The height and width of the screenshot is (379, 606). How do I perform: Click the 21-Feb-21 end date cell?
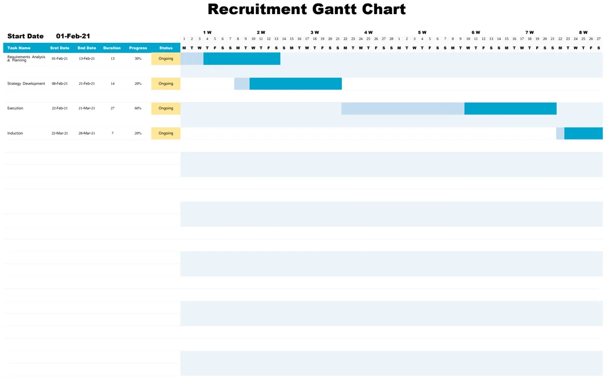[86, 84]
